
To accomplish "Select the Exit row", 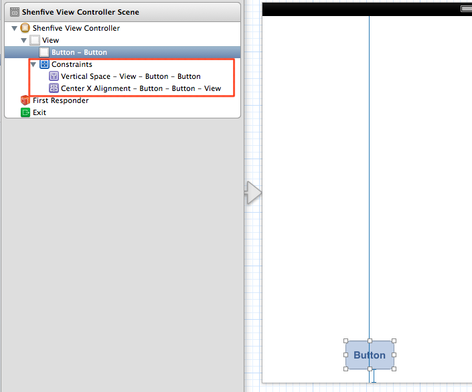I will (x=123, y=112).
